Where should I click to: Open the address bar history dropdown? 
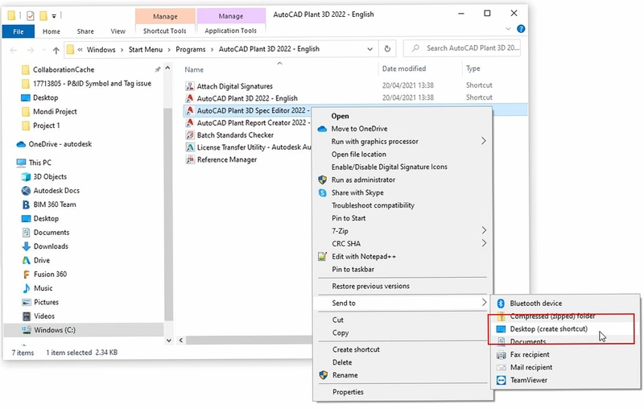click(369, 49)
